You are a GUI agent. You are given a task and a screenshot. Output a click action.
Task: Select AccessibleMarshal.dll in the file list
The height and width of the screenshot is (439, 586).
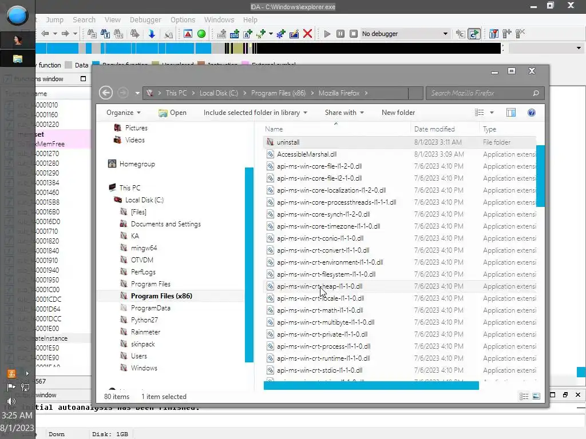point(400,154)
